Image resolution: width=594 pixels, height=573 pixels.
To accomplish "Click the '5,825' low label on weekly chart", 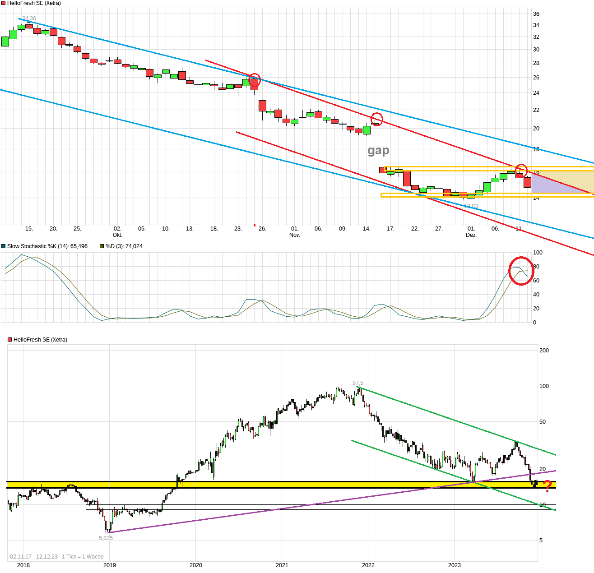I will [x=106, y=538].
